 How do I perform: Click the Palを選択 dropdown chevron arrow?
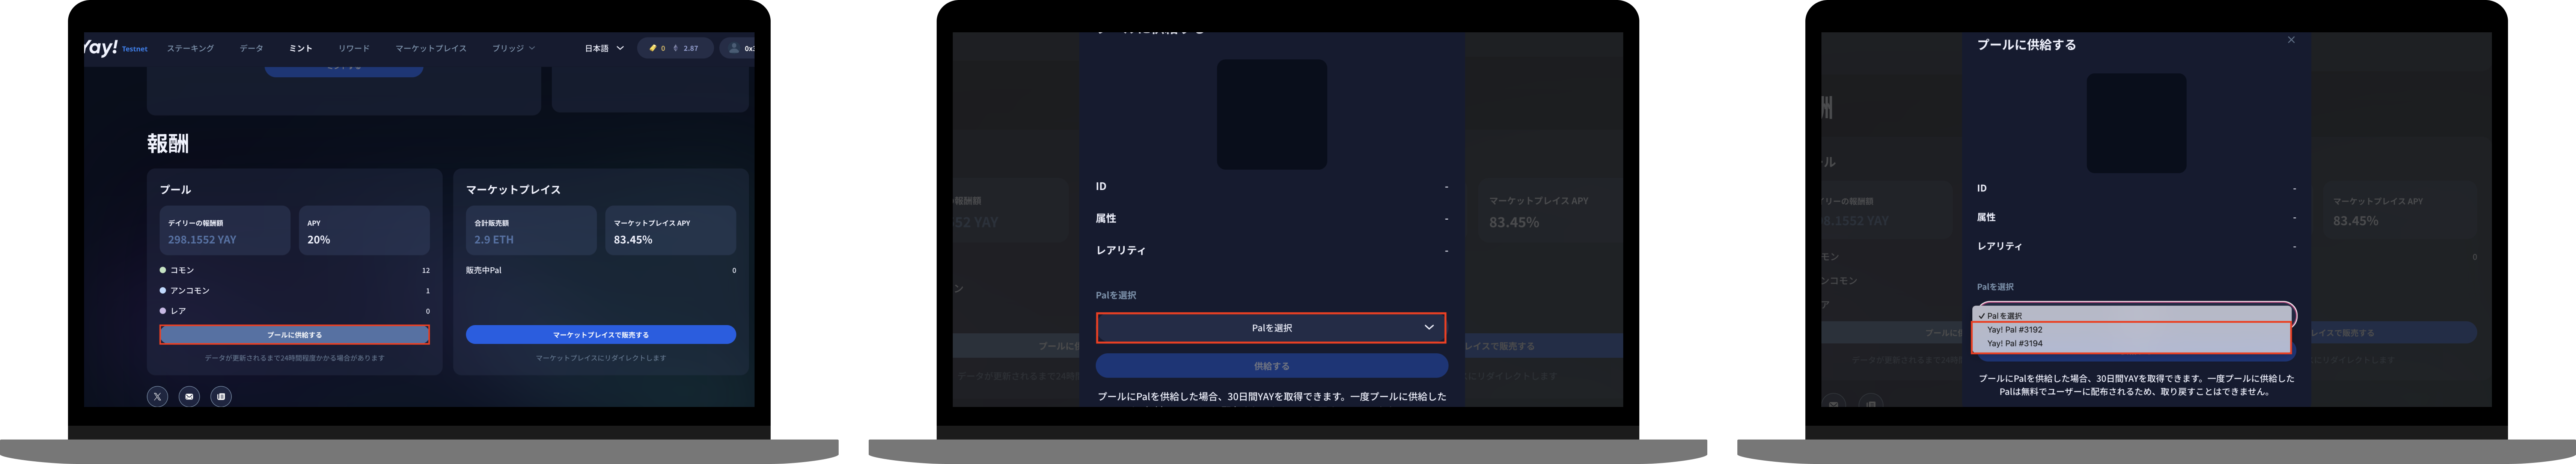[1429, 328]
